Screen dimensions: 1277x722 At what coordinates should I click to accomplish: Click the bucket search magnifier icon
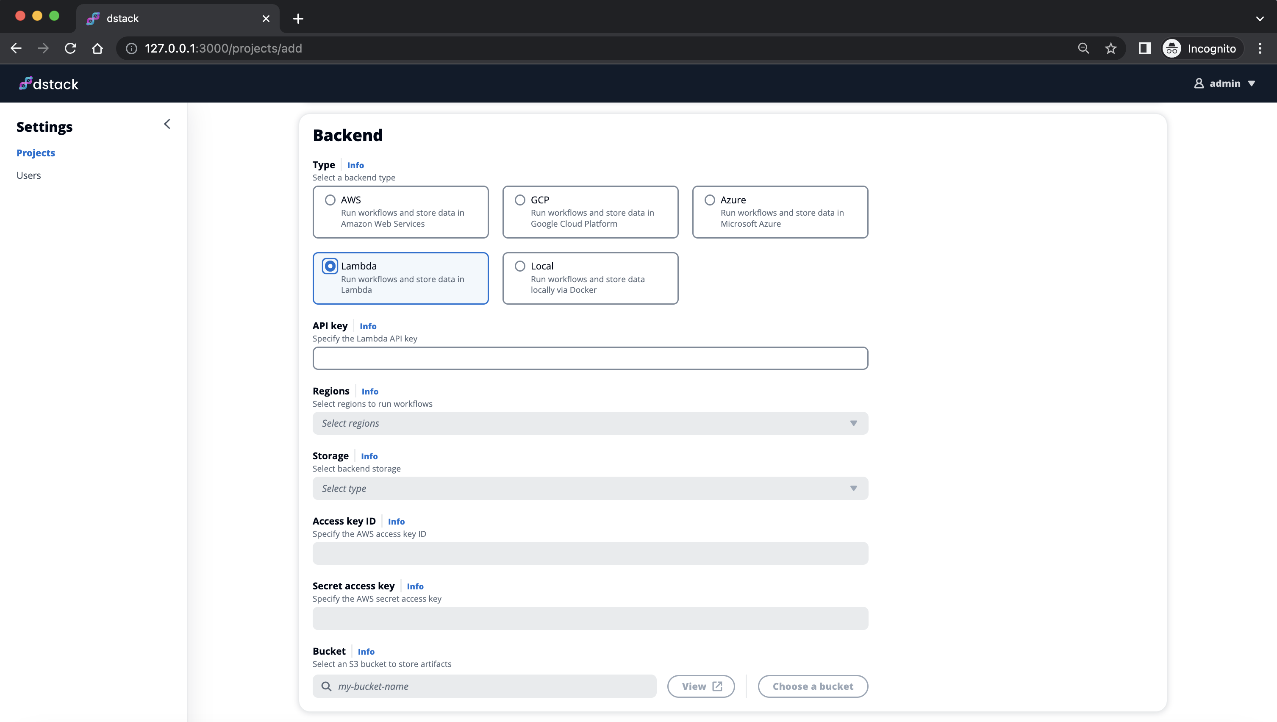[326, 686]
